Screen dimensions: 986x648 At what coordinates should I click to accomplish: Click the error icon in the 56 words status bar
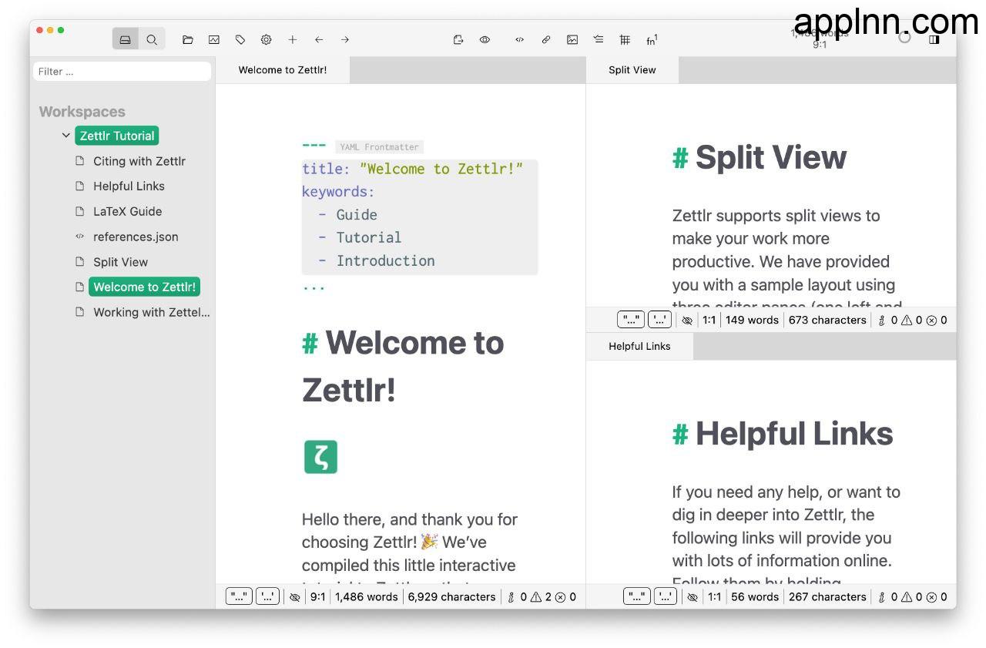pyautogui.click(x=931, y=597)
